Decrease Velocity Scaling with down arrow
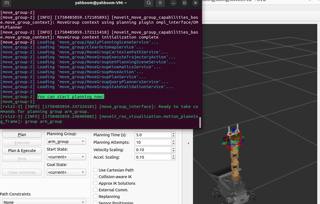Viewport: 320px width, 204px height. pyautogui.click(x=173, y=151)
